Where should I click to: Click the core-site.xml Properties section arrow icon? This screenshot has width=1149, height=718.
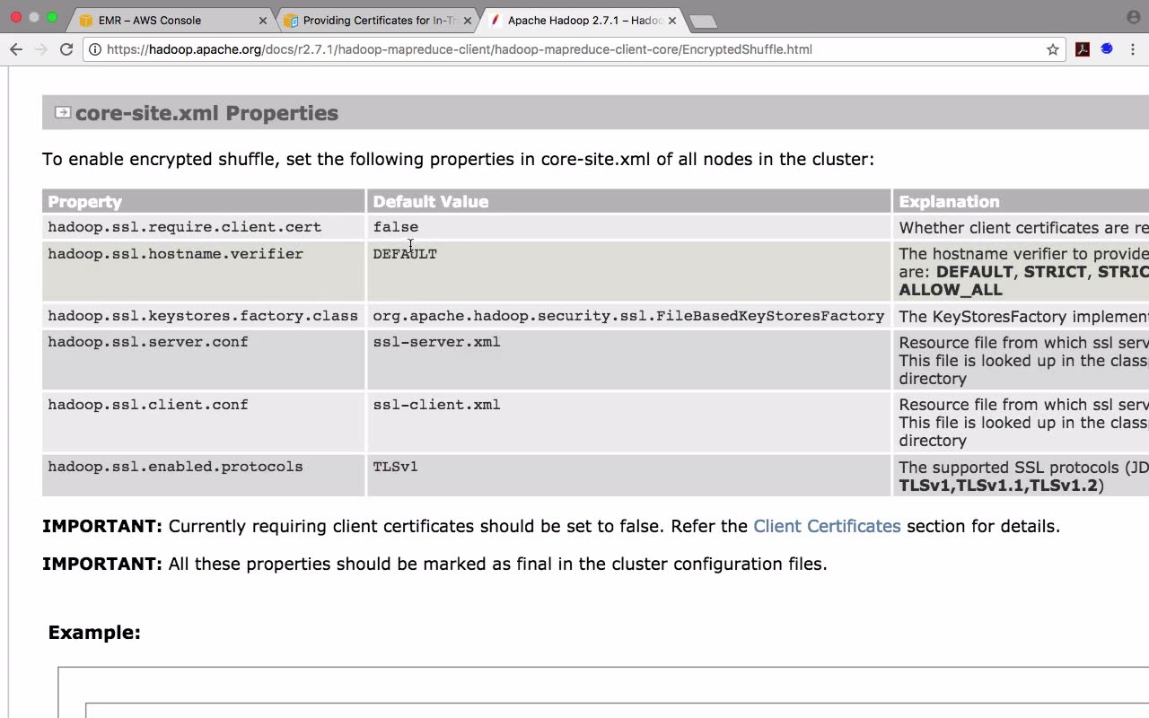pyautogui.click(x=63, y=112)
